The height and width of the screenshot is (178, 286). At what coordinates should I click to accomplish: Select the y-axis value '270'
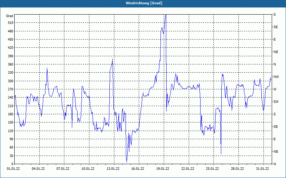[11, 89]
